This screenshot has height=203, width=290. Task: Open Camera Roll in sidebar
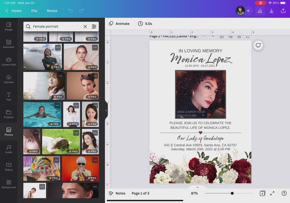pos(9,62)
